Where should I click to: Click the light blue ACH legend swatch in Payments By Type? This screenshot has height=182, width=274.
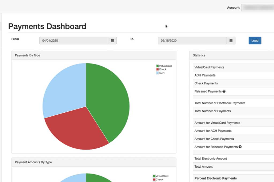[157, 73]
